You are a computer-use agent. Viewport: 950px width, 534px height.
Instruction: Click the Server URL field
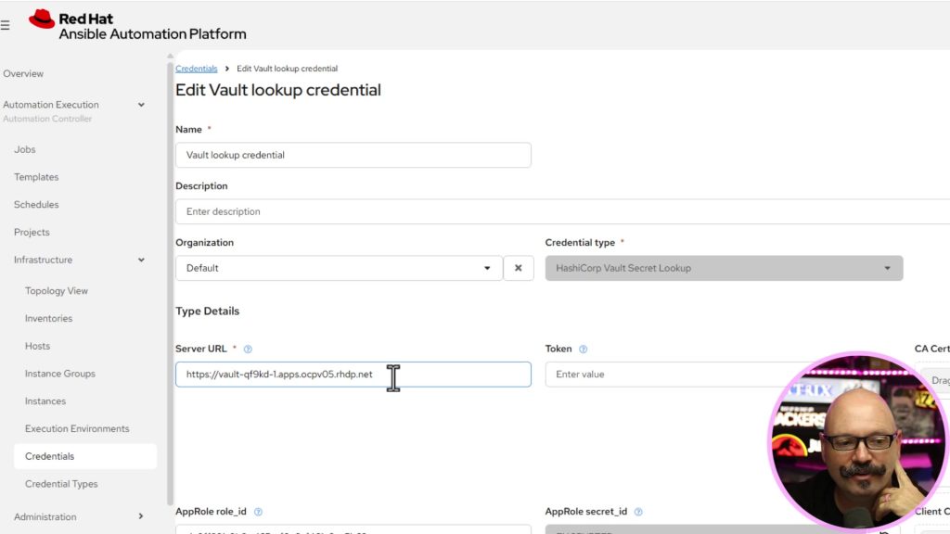point(353,375)
